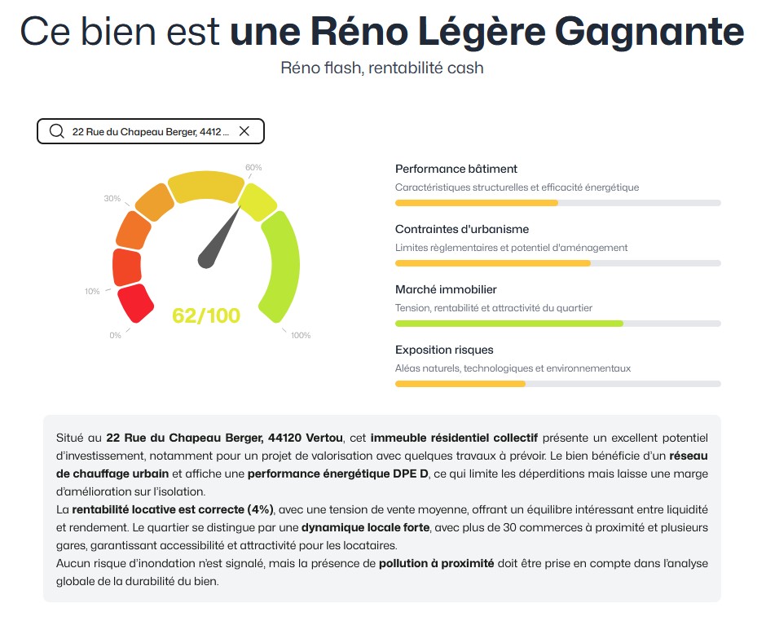Click the Contraintes d'urbanisme progress bar

557,263
